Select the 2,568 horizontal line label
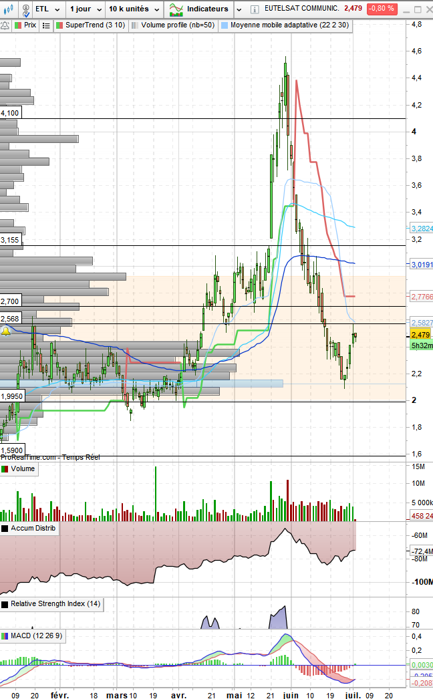The width and height of the screenshot is (433, 699). (10, 319)
